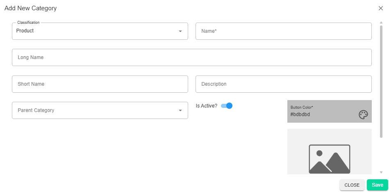This screenshot has height=192, width=389.
Task: Click the #bdbdbd color value text
Action: click(x=300, y=114)
